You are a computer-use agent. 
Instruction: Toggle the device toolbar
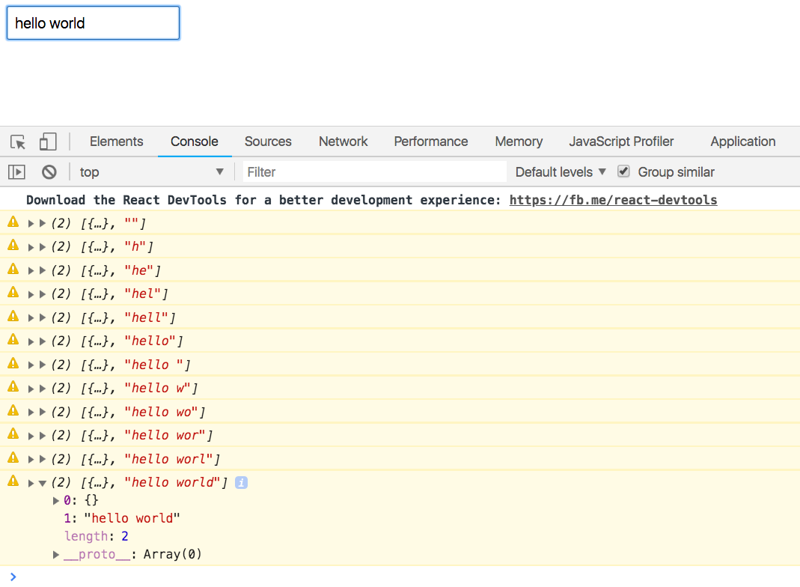(47, 142)
